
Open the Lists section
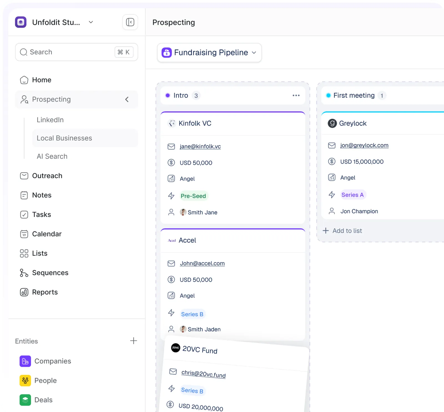[x=40, y=253]
